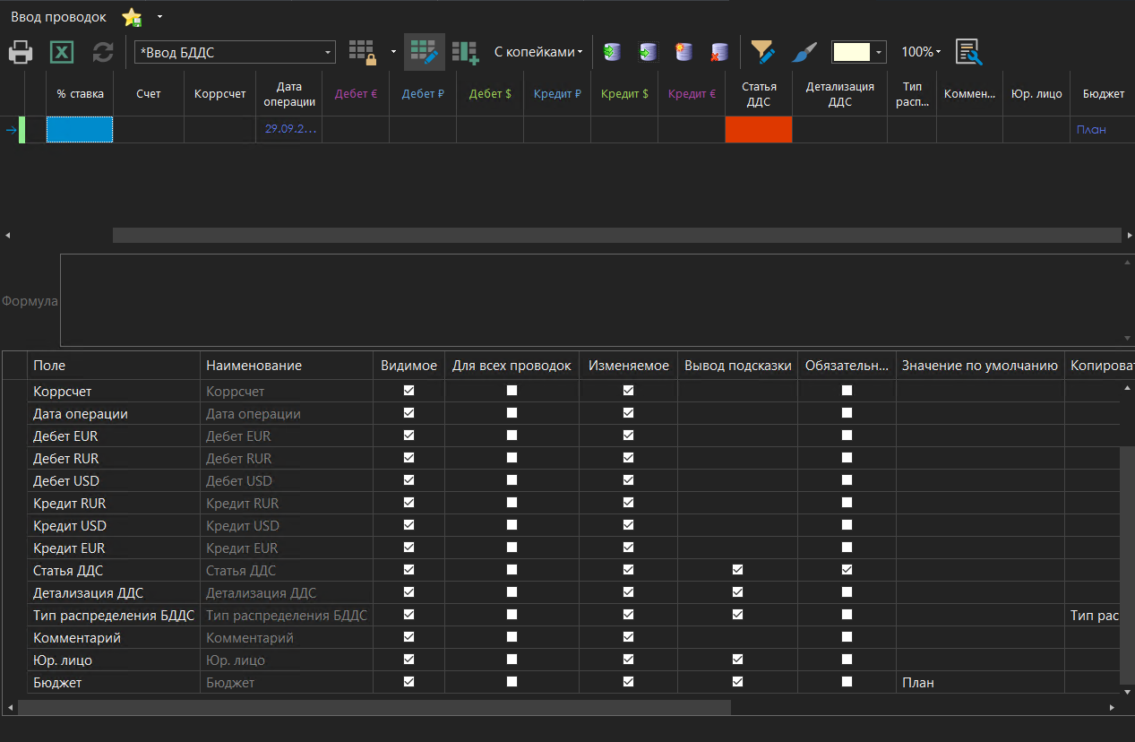Viewport: 1135px width, 742px height.
Task: Expand the С копейками dropdown
Action: click(538, 52)
